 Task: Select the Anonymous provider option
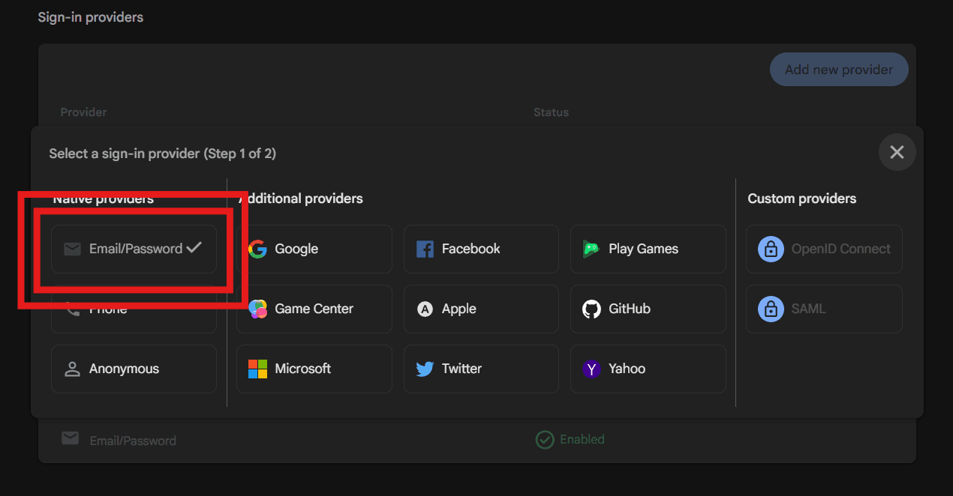pyautogui.click(x=134, y=369)
